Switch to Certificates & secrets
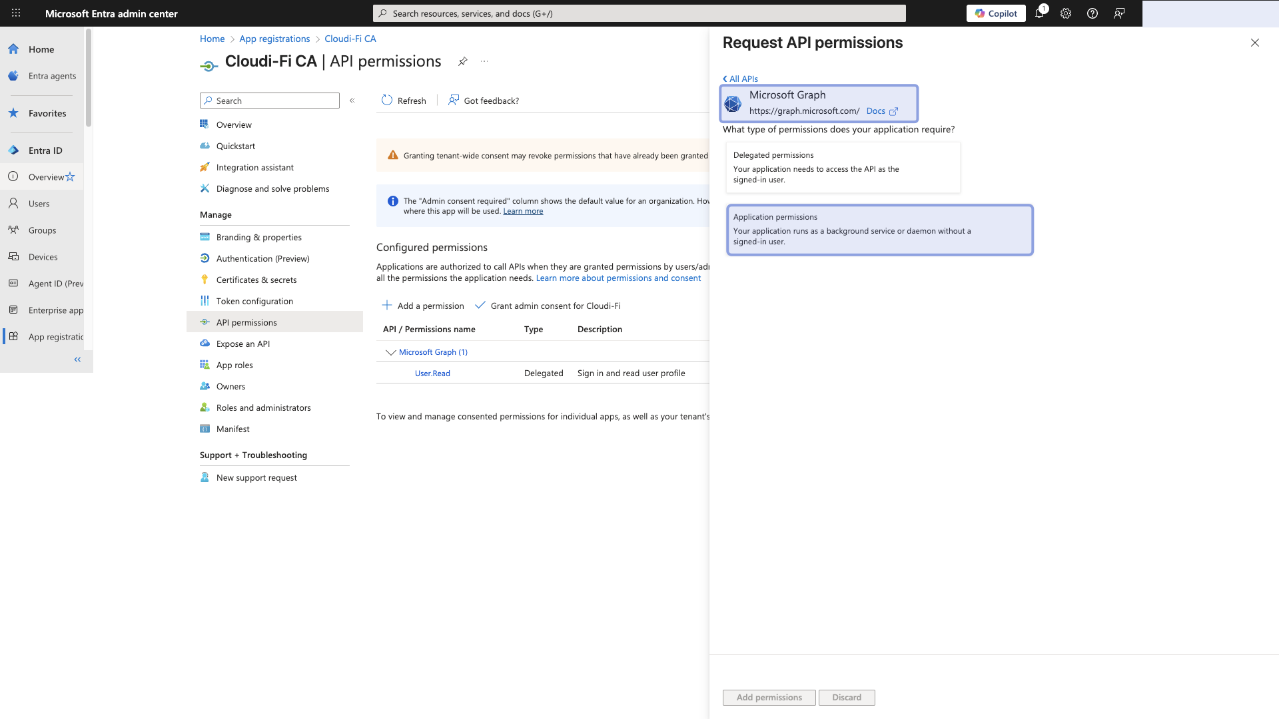 point(256,279)
